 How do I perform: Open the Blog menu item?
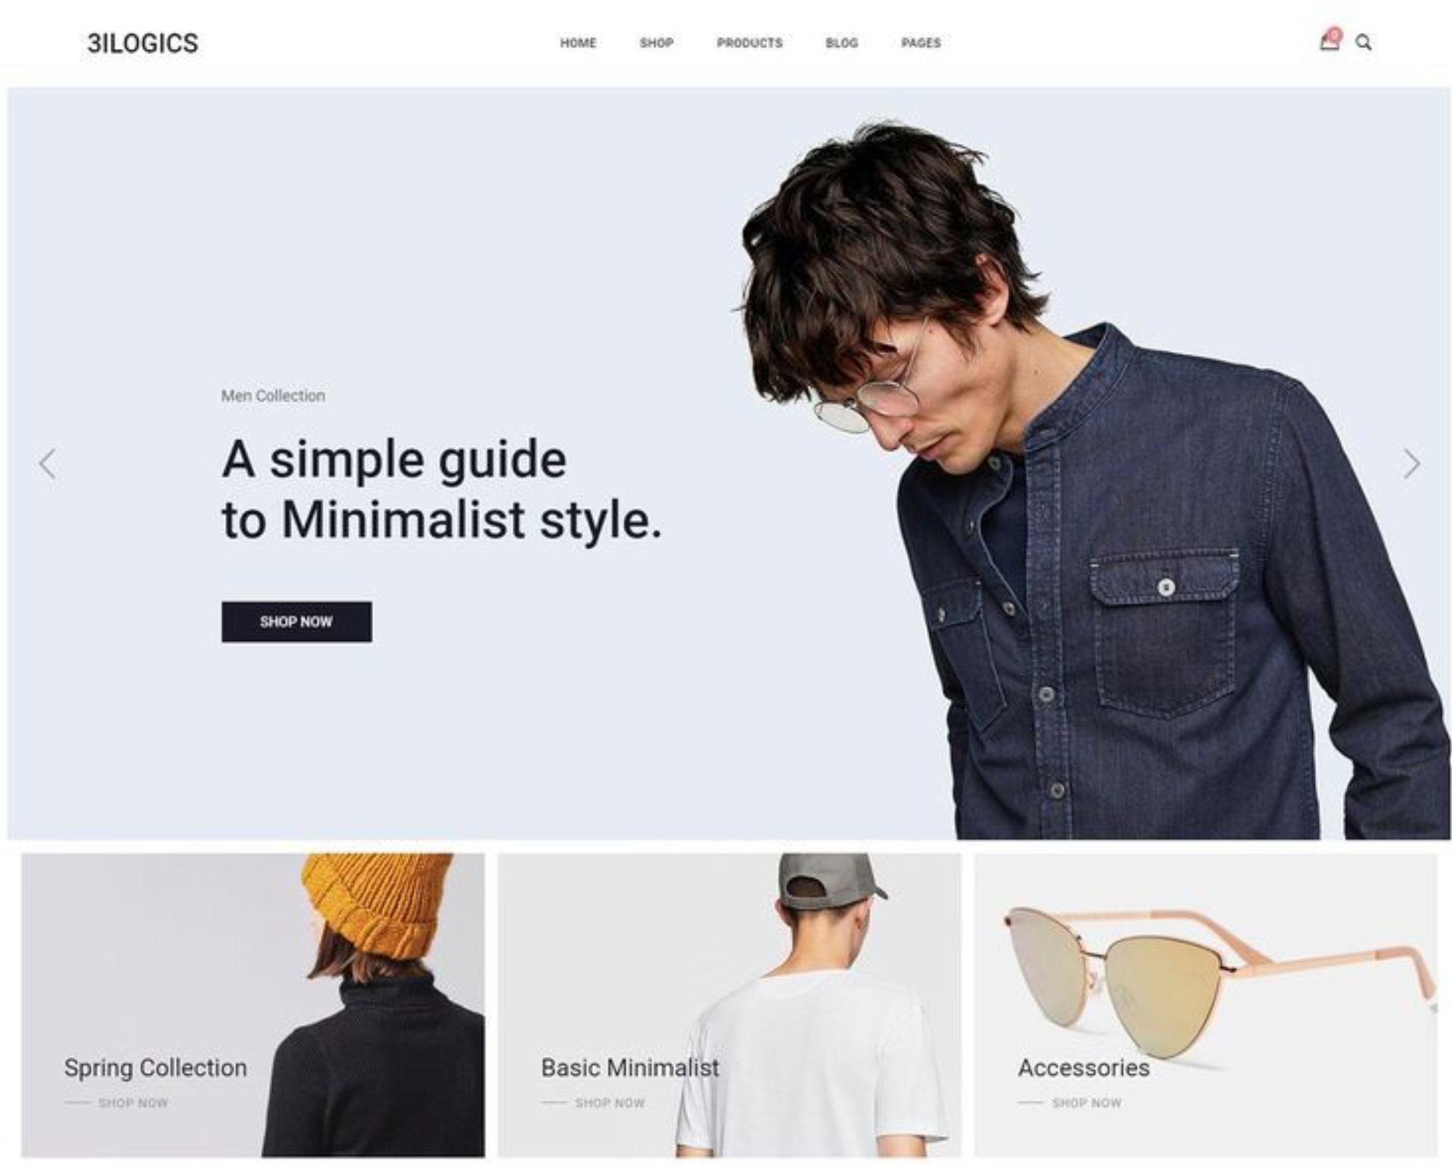coord(842,43)
